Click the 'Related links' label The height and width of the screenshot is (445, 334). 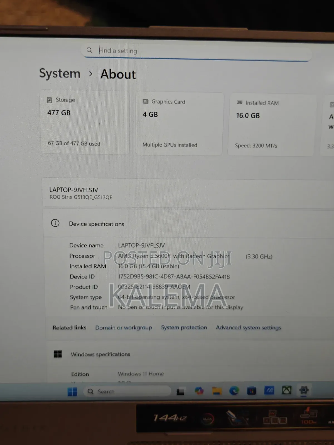[70, 328]
